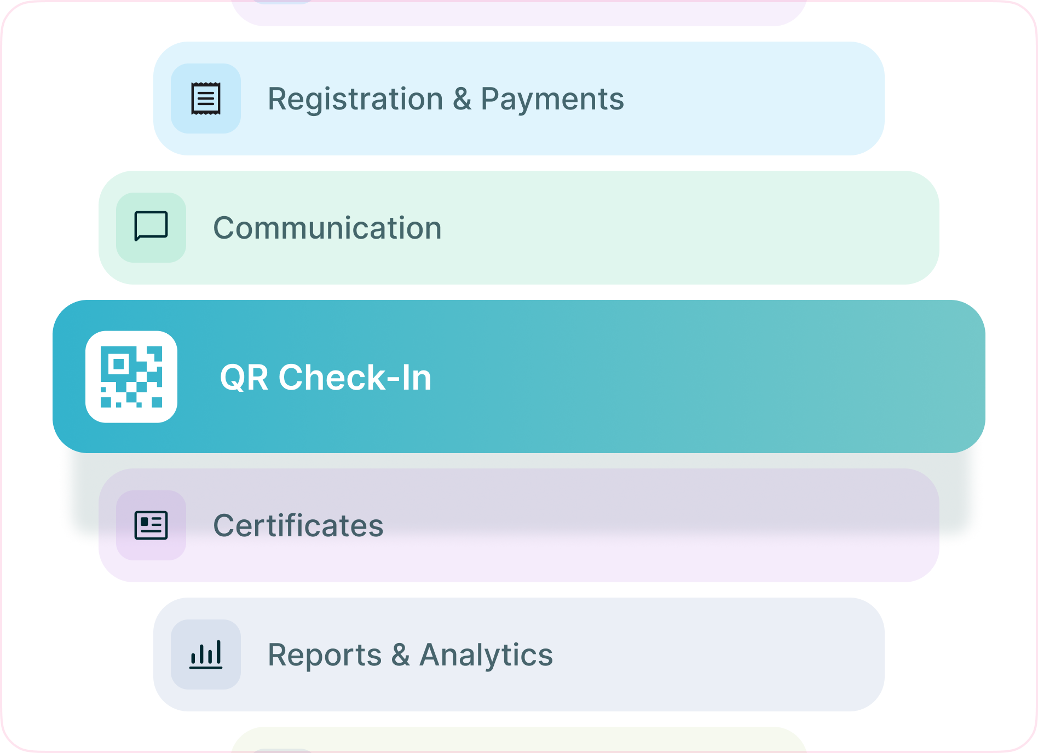Viewport: 1038px width, 753px height.
Task: Click the lavender Certificates row background
Action: (657, 525)
